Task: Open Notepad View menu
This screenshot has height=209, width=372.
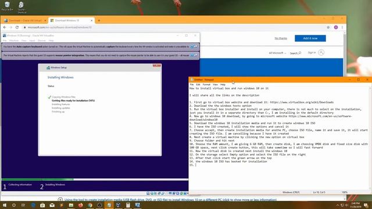Action: point(215,85)
